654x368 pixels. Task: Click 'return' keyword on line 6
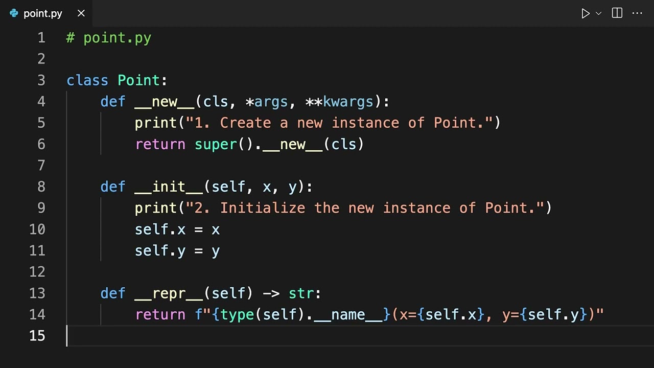[160, 144]
